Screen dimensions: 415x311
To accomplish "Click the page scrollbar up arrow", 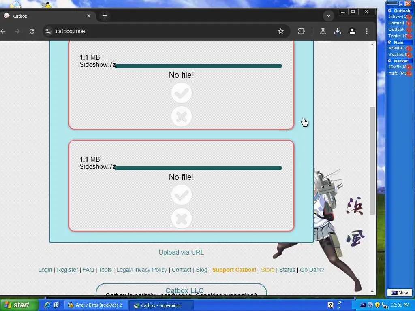I will pos(372,45).
